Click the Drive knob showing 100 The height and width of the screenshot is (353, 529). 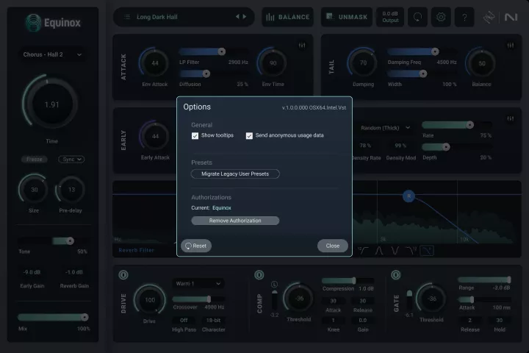tap(150, 300)
